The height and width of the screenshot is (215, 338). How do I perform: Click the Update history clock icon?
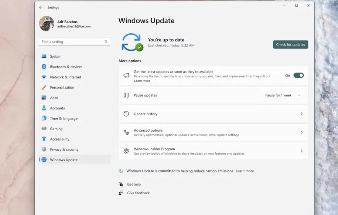pyautogui.click(x=126, y=114)
